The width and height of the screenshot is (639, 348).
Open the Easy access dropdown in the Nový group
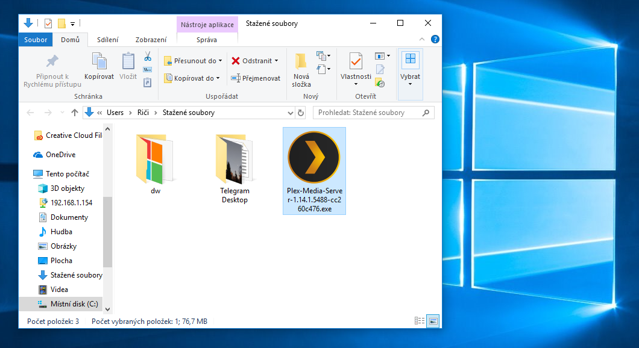click(324, 69)
